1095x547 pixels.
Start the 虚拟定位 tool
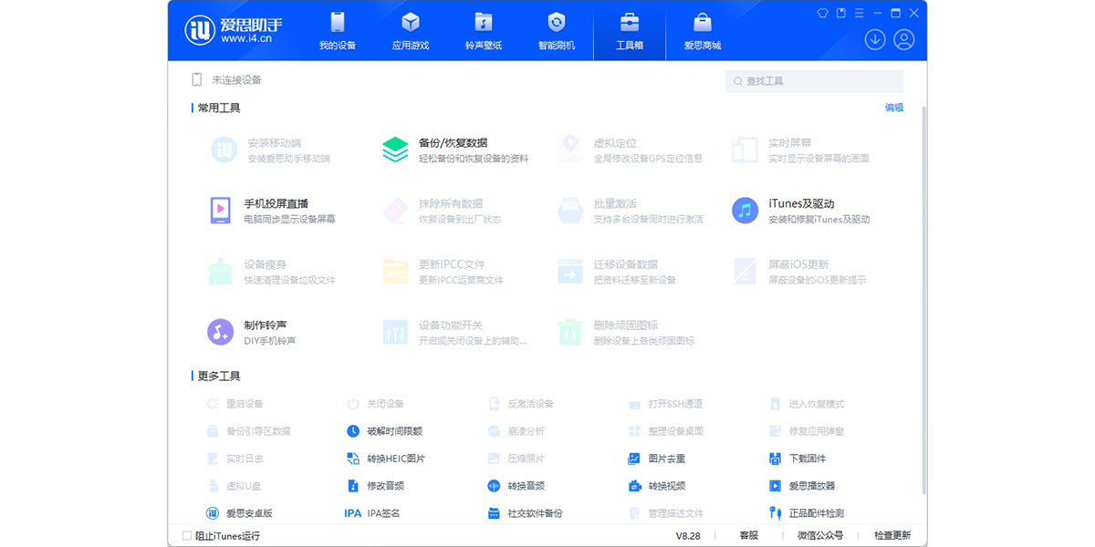point(631,150)
